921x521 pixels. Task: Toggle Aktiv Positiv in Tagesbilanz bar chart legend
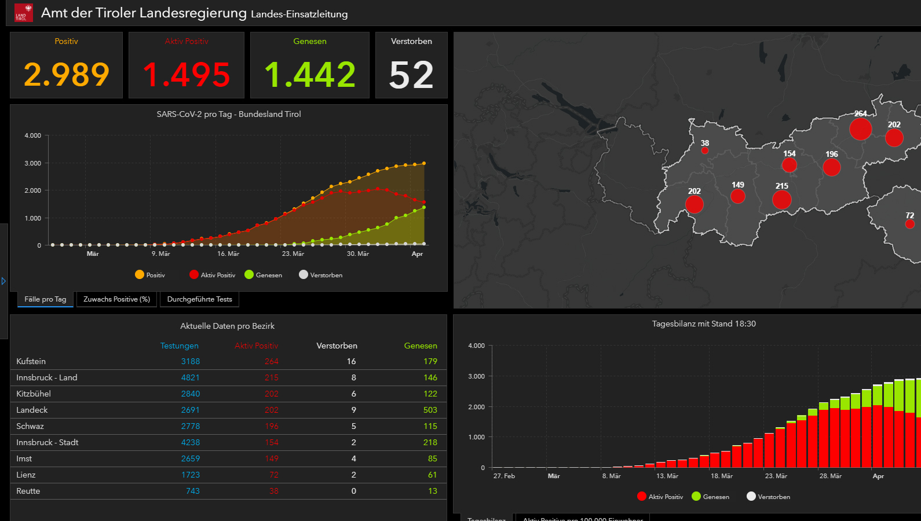pyautogui.click(x=660, y=497)
